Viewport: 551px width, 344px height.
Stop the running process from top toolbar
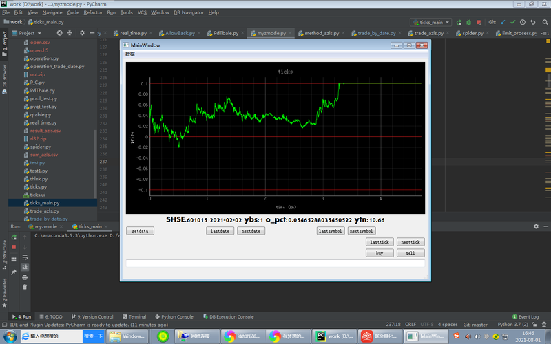(479, 22)
